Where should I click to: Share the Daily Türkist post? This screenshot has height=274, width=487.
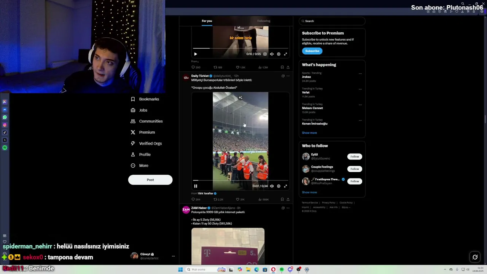tap(288, 199)
